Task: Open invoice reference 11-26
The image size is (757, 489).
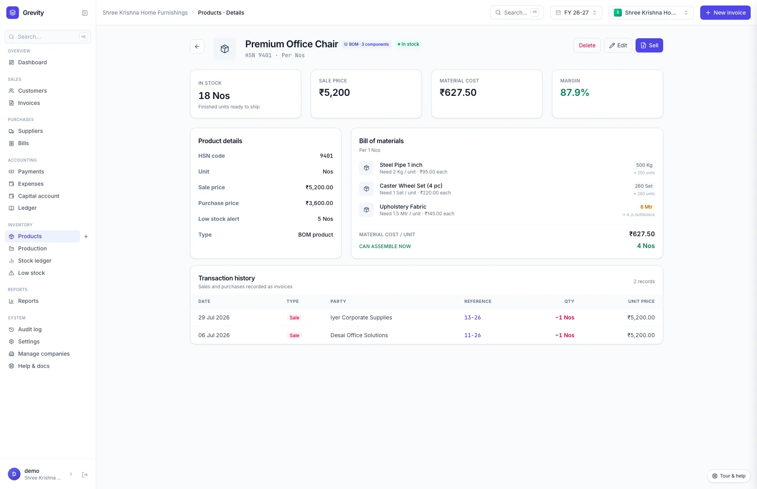Action: [x=472, y=335]
